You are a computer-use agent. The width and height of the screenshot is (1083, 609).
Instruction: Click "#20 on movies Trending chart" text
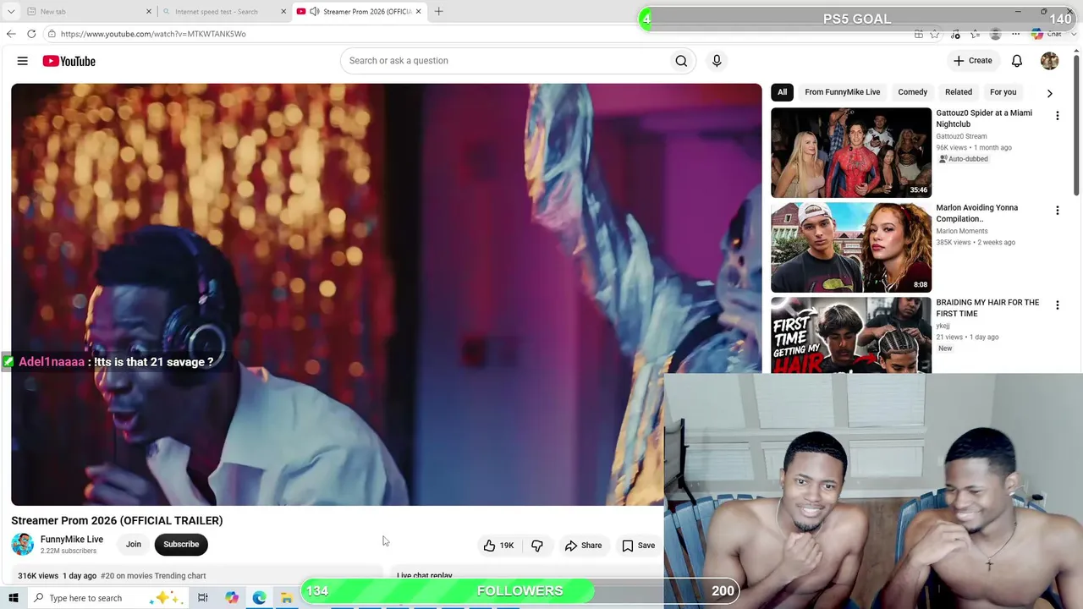pos(153,576)
